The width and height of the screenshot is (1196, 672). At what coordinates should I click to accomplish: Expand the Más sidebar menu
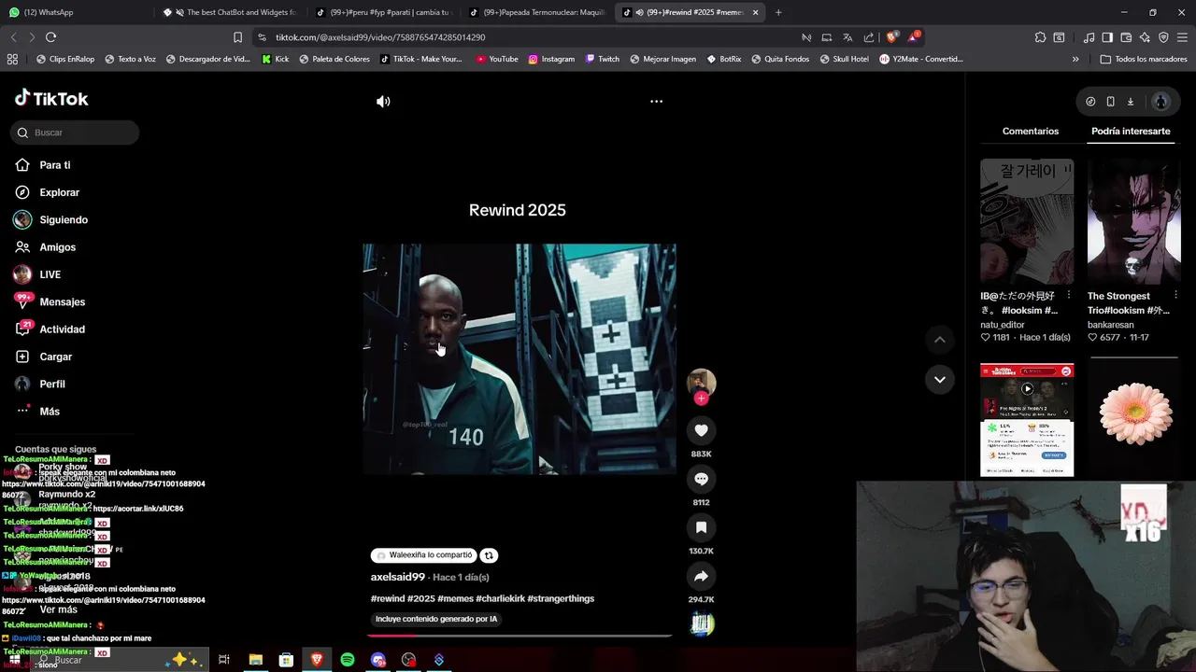50,412
